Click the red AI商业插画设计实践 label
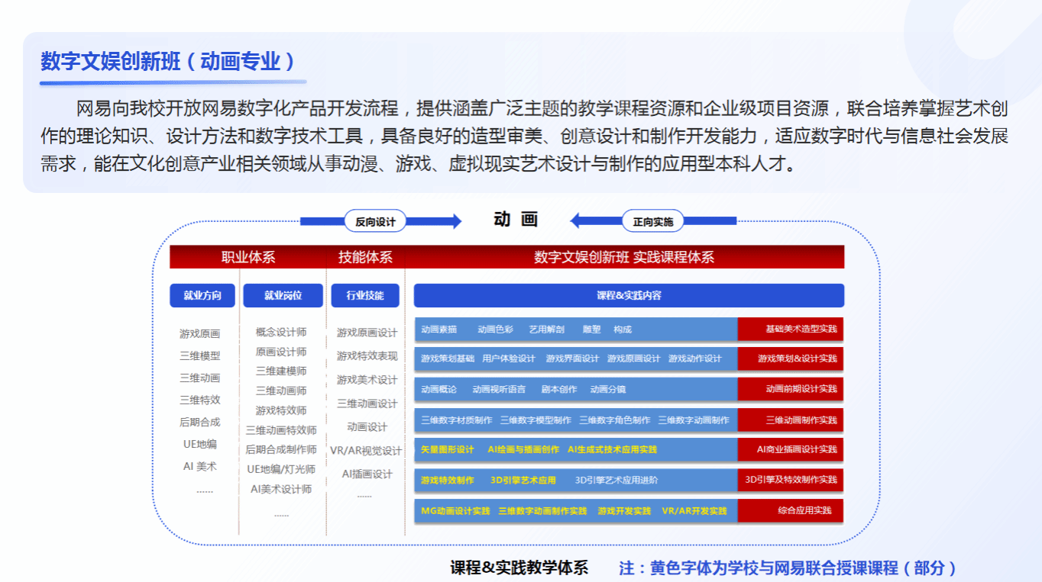This screenshot has width=1042, height=582. tap(791, 449)
